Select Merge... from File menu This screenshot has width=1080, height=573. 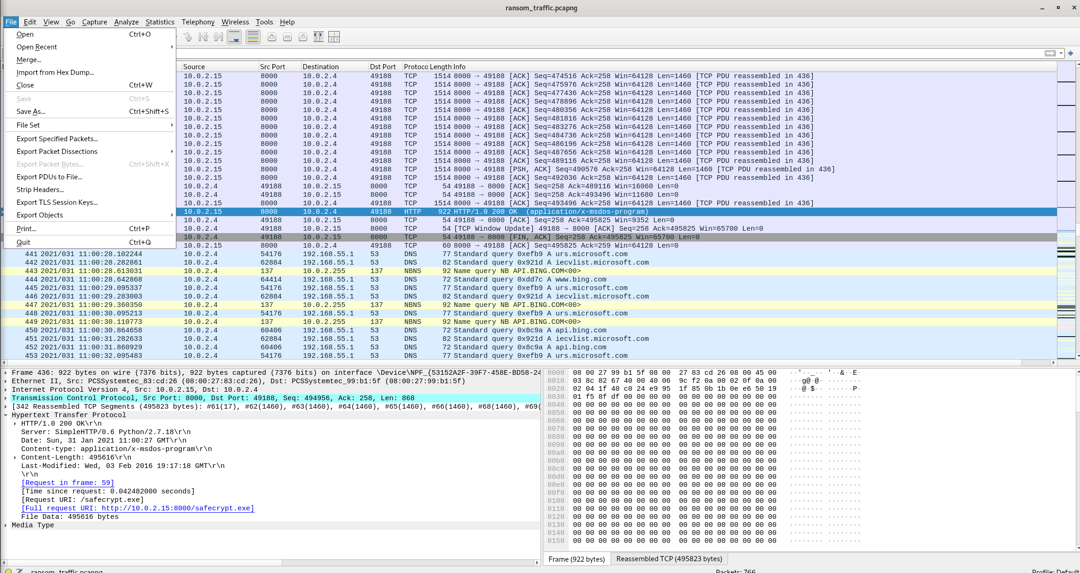(90, 60)
